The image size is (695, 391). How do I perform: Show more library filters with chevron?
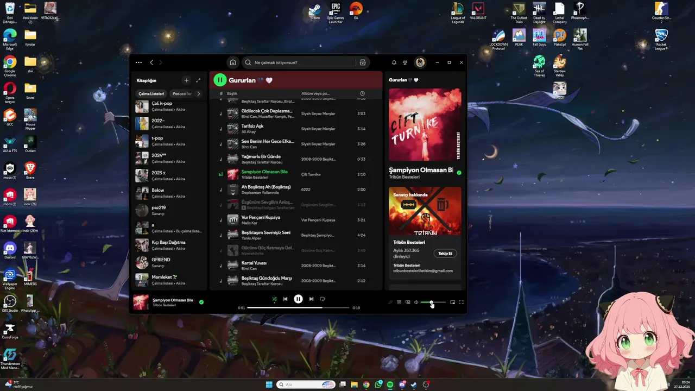click(x=198, y=93)
